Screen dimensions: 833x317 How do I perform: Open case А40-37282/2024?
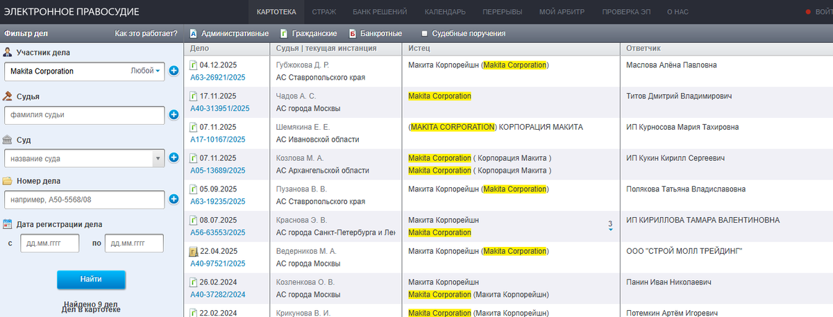click(217, 295)
